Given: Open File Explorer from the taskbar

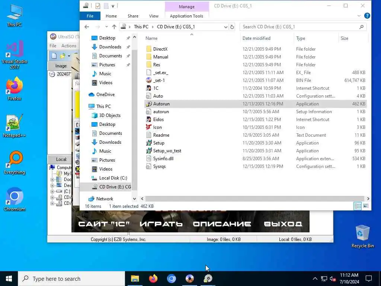Looking at the screenshot, I should 135,279.
